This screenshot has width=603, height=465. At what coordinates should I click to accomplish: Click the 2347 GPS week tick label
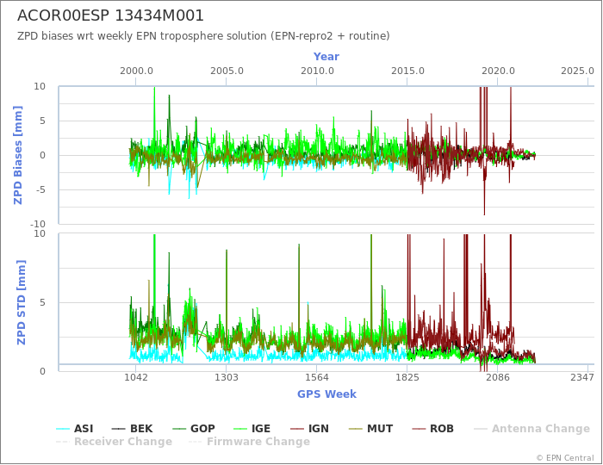(582, 377)
